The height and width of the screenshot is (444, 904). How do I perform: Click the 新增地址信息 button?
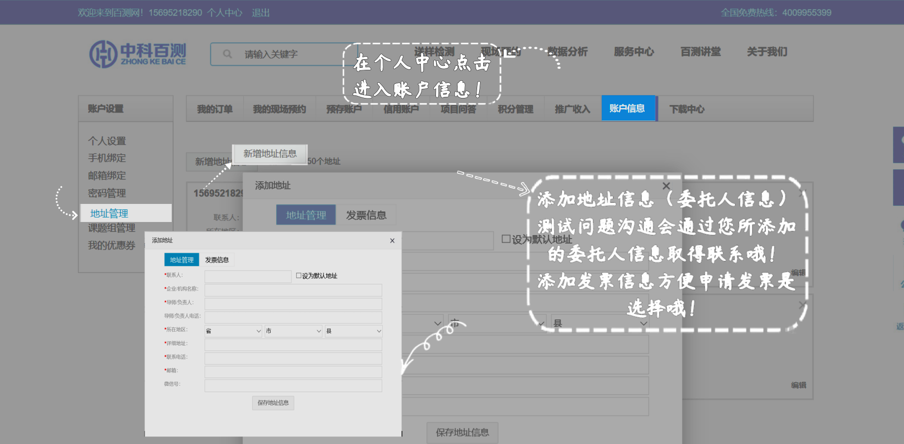click(270, 154)
